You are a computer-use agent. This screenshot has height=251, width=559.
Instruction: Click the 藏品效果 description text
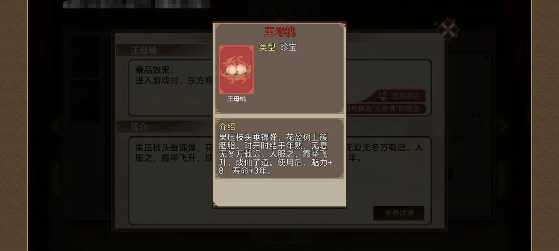(173, 75)
